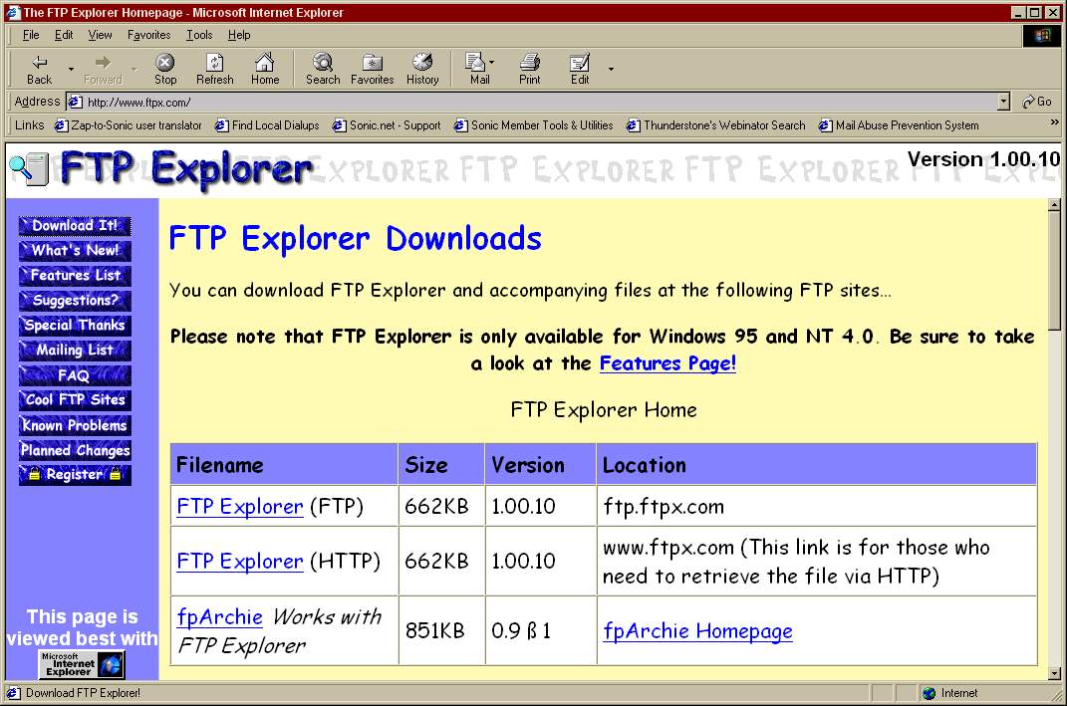The image size is (1067, 706).
Task: Click the FTP Explorer logo icon
Action: pyautogui.click(x=29, y=168)
